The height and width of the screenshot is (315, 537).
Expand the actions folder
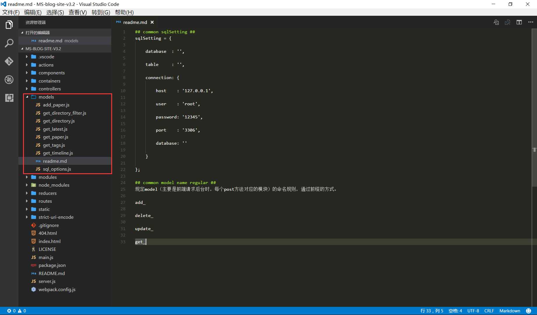click(x=27, y=65)
